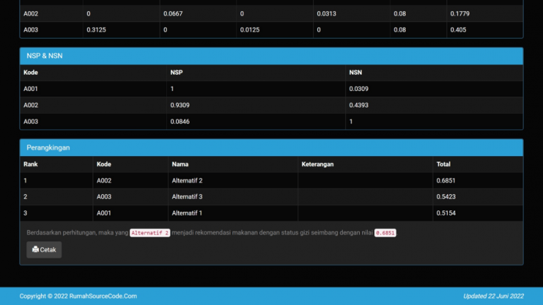Click A003 in the NSP & NSN table

[x=30, y=121]
